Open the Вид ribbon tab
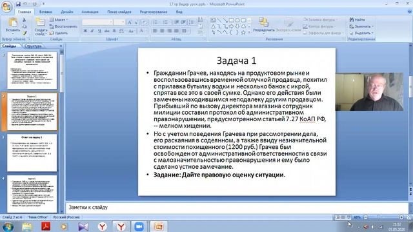The image size is (413, 232). [179, 12]
